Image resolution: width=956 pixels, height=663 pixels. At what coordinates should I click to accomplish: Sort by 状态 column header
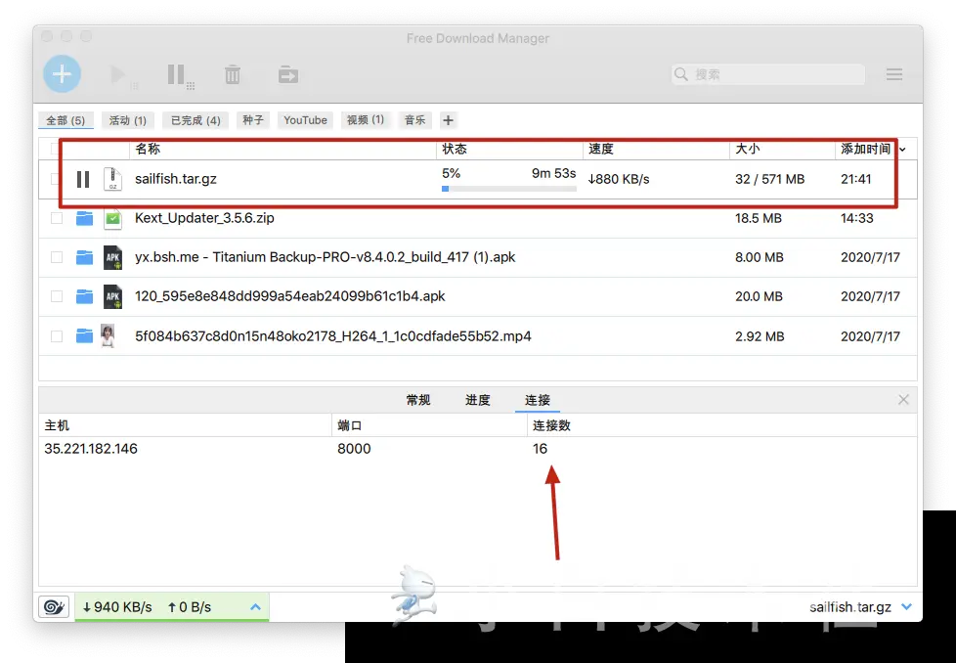coord(509,149)
